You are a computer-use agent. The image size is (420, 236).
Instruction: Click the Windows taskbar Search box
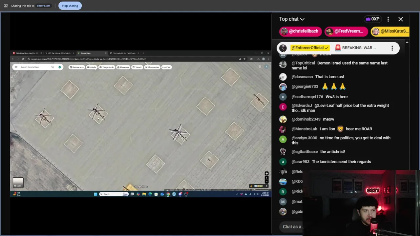pyautogui.click(x=113, y=194)
